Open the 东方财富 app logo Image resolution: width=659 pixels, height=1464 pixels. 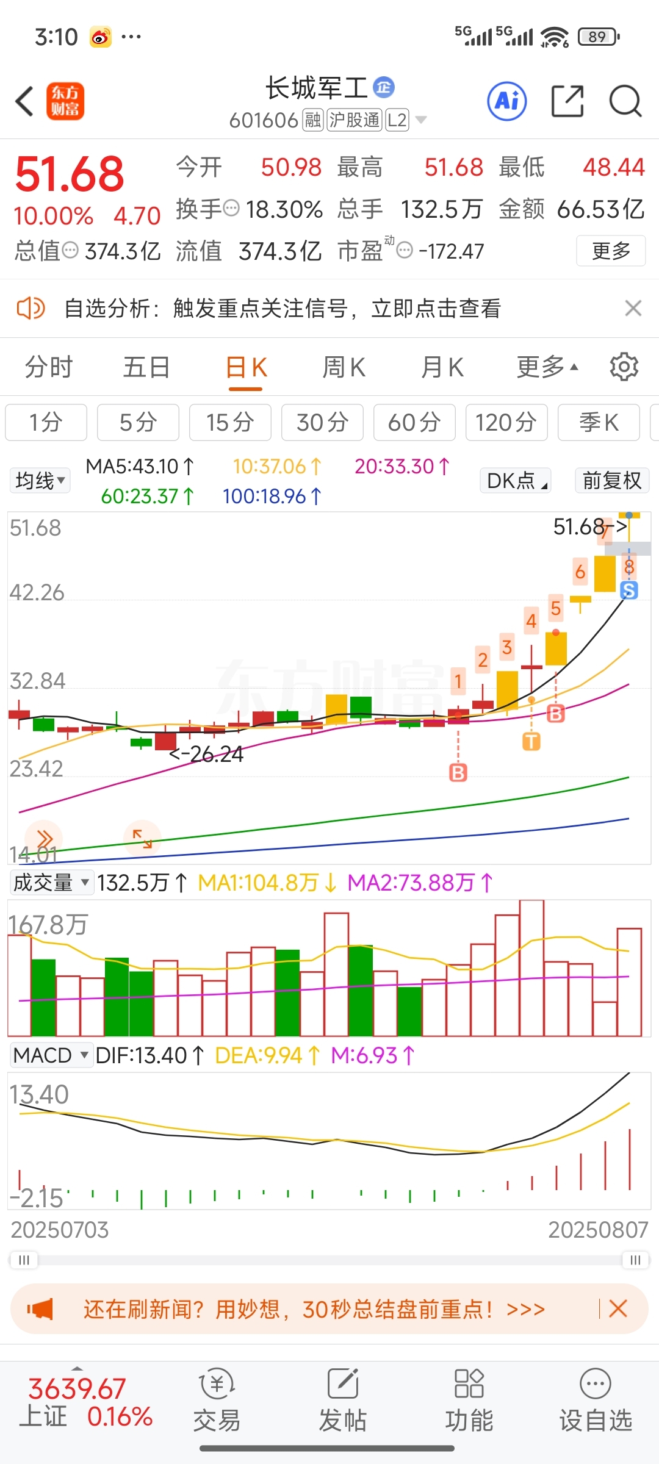[x=65, y=101]
